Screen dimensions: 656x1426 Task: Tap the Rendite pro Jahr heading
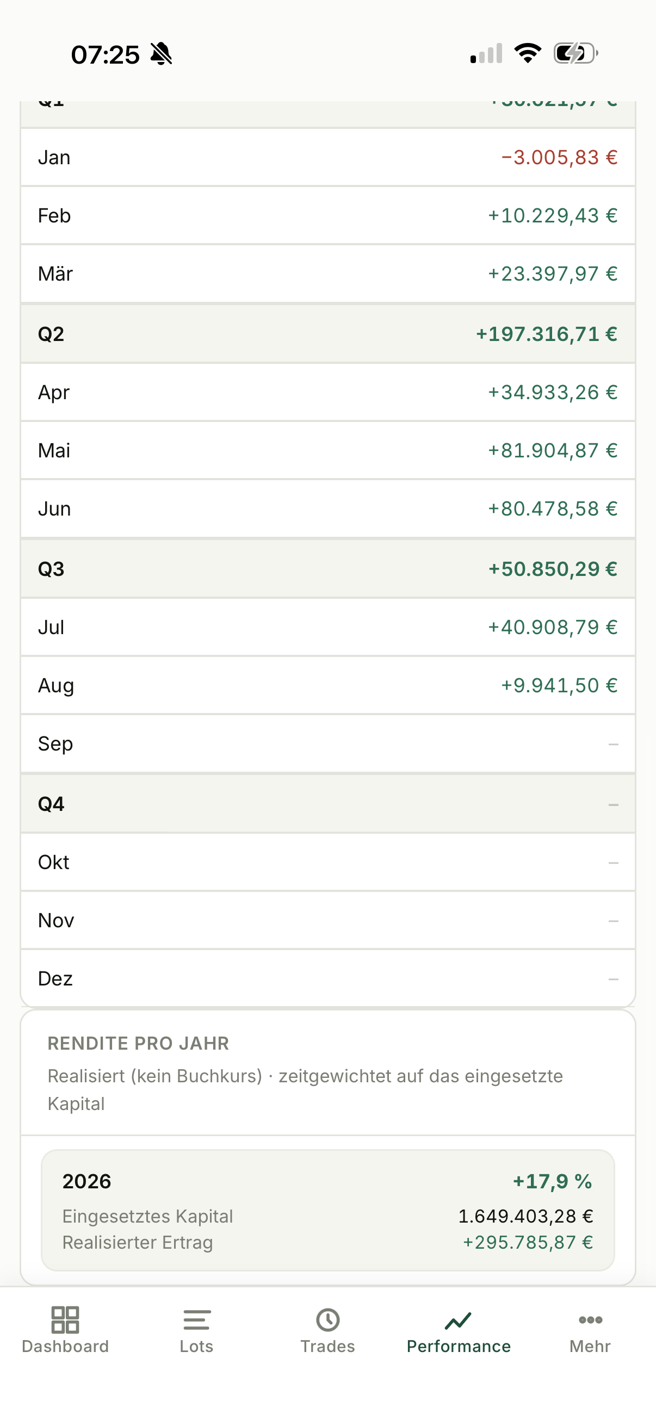pyautogui.click(x=138, y=1044)
